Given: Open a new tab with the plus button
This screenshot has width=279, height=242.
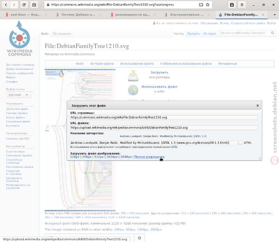Looking at the screenshot, I should (34, 5).
